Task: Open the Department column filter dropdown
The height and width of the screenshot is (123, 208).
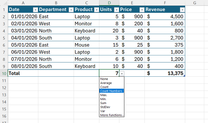Action: tap(71, 10)
